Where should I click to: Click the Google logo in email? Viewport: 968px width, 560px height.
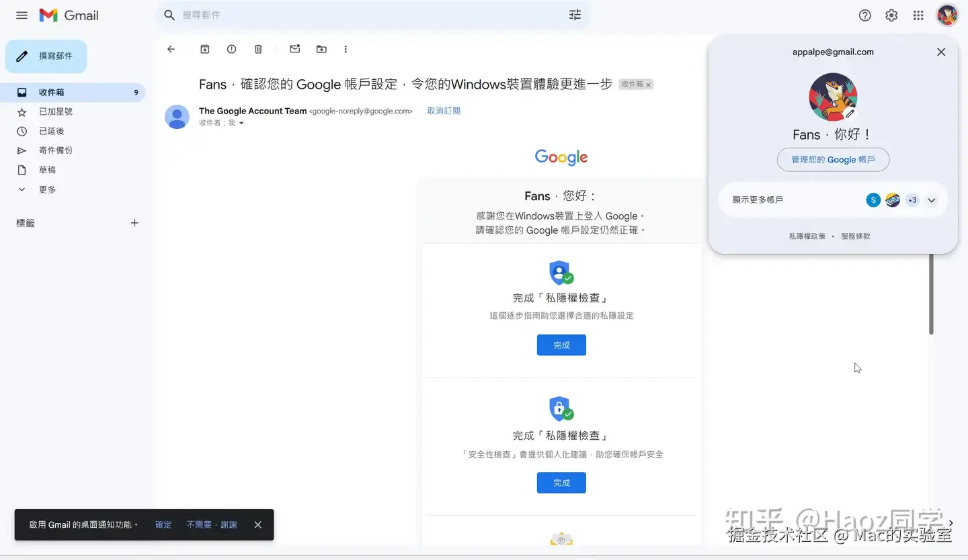pos(561,157)
